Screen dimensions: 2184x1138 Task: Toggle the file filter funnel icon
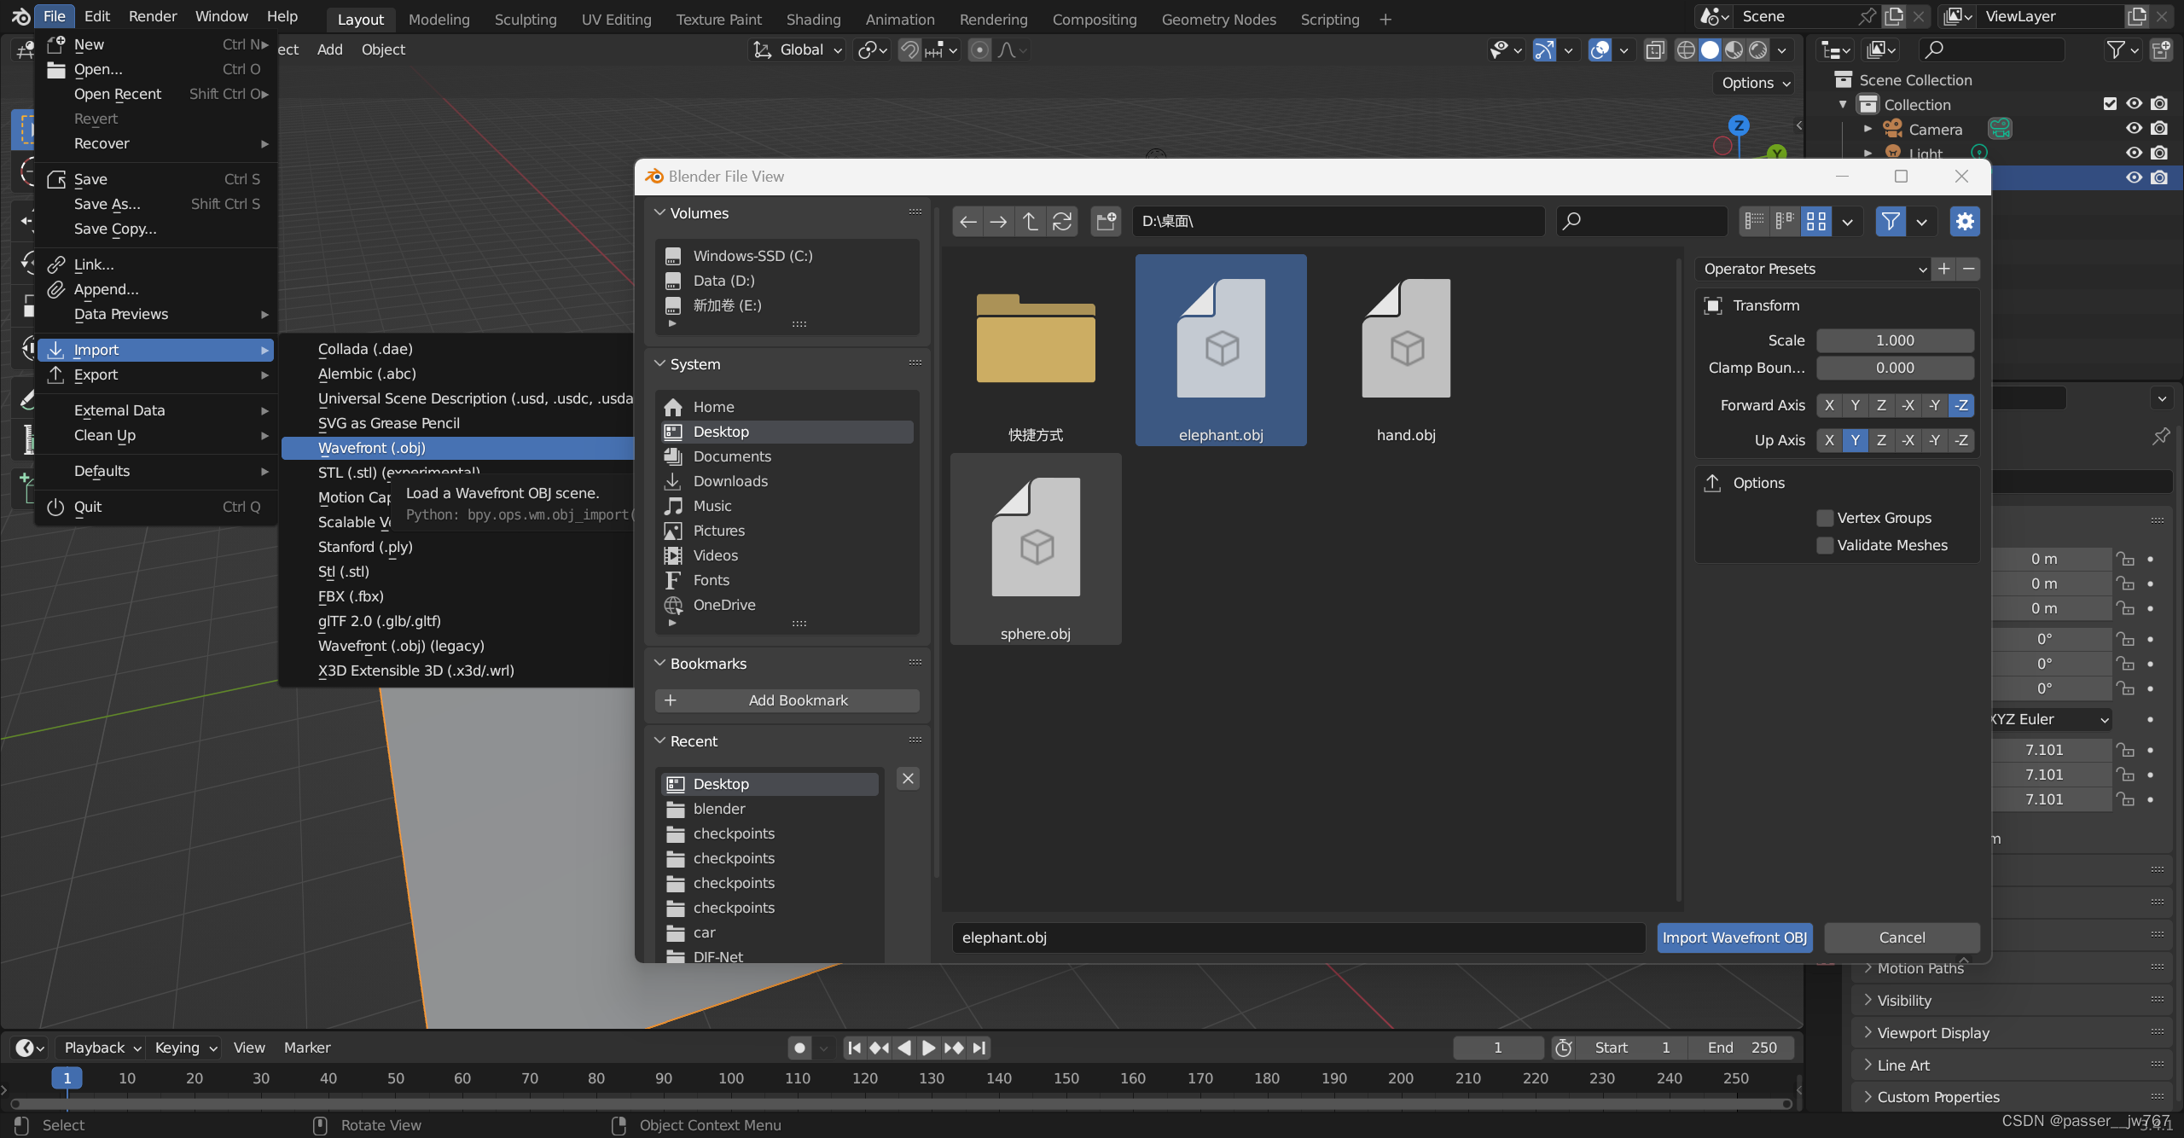click(x=1890, y=222)
